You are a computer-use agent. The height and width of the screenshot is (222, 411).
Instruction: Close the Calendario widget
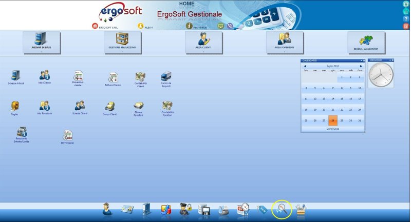[x=364, y=60]
